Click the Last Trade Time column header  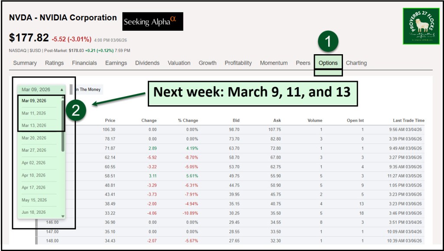click(408, 121)
